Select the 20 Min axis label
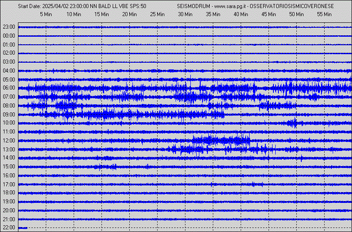This screenshot has width=352, height=232. point(129,14)
